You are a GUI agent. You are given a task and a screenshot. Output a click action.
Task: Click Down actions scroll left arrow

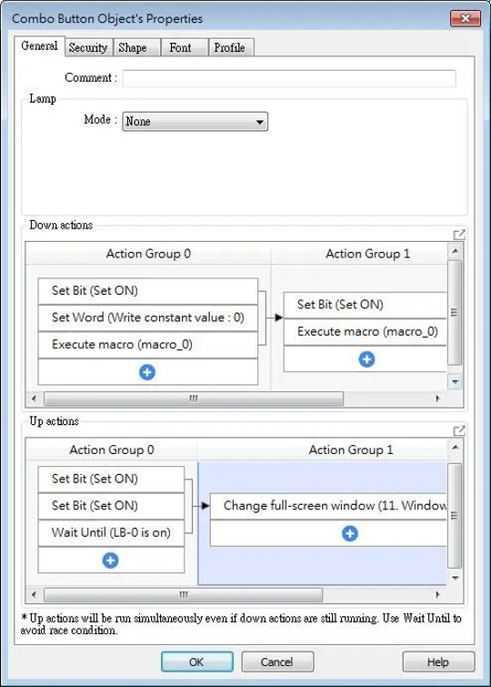pyautogui.click(x=35, y=399)
